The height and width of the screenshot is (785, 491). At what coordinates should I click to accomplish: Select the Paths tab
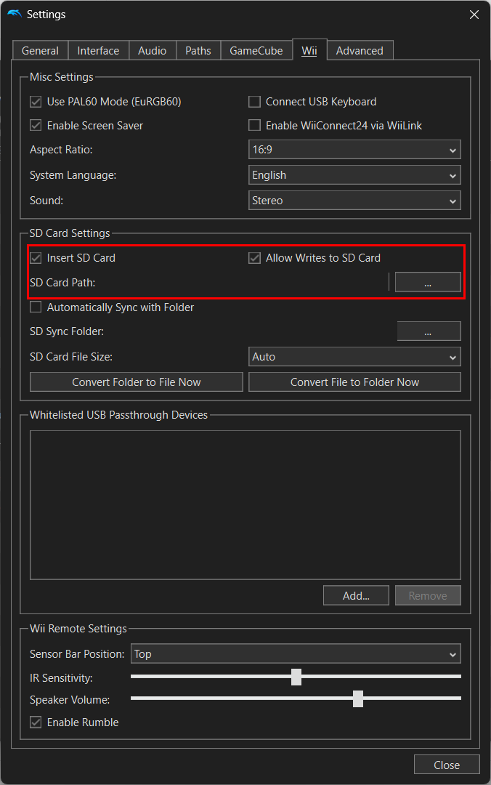[x=198, y=51]
